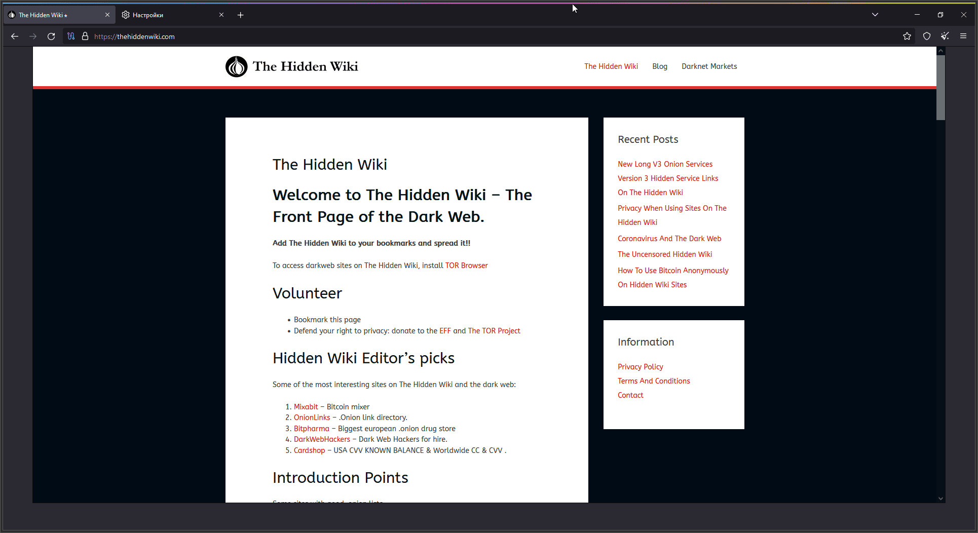Open the security level shield panel
The height and width of the screenshot is (533, 978).
coord(927,36)
